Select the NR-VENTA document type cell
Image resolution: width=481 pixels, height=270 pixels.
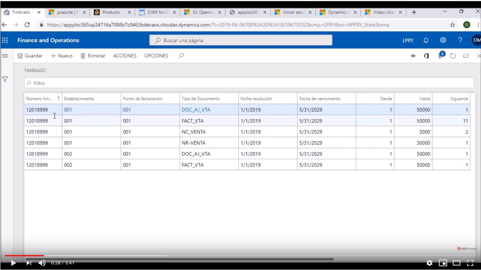coord(209,143)
